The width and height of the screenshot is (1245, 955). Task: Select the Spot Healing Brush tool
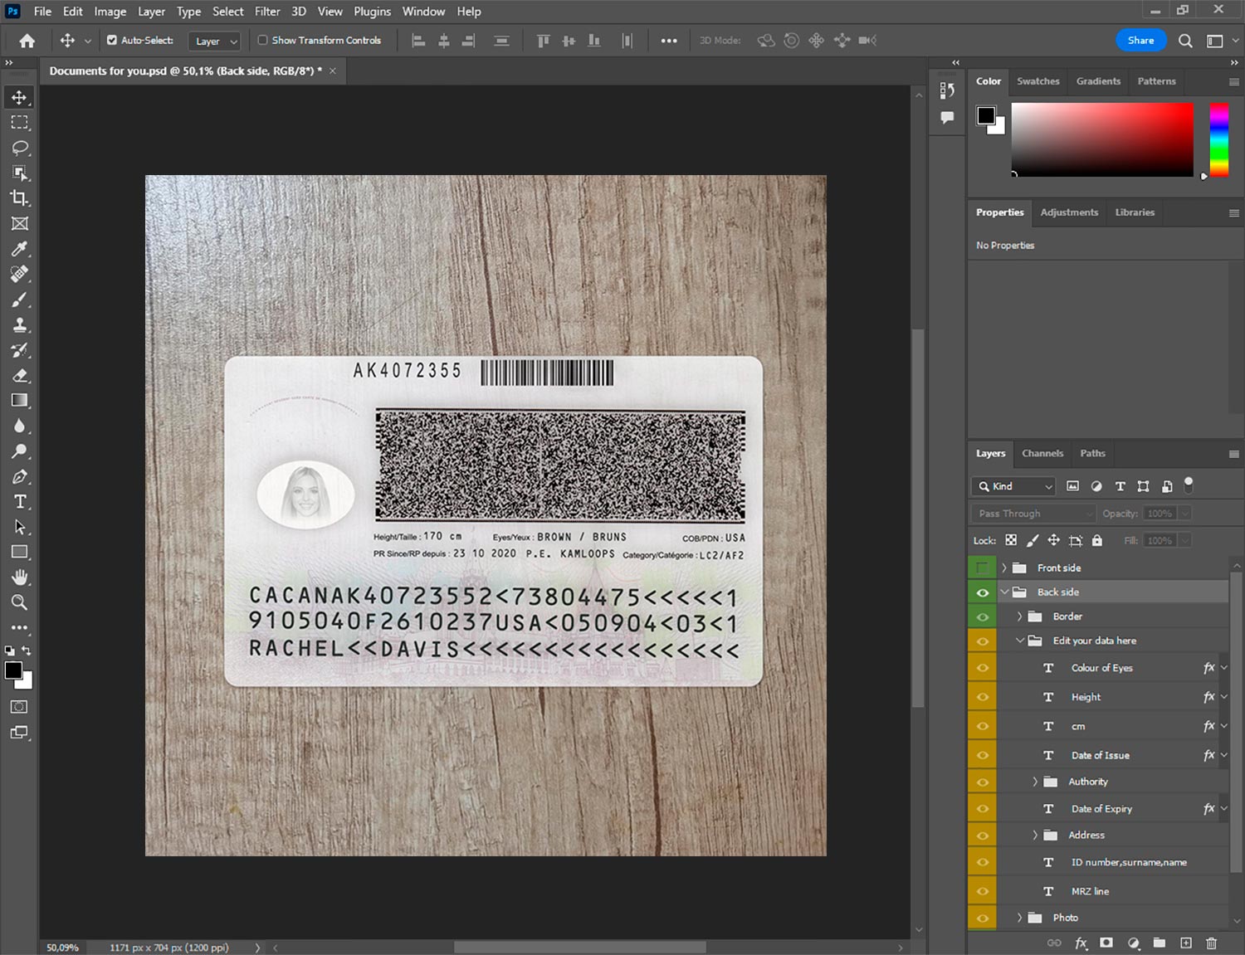coord(19,274)
